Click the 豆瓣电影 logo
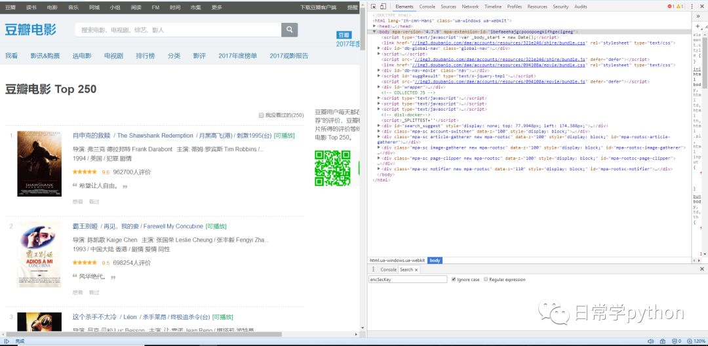Screen dimensions: 708x346 click(31, 29)
